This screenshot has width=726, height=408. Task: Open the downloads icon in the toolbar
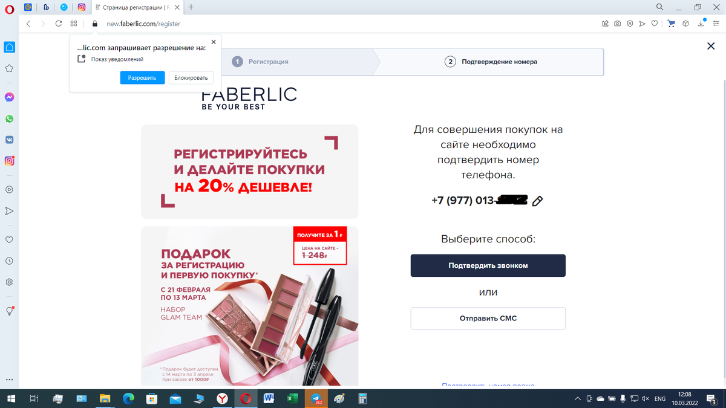tap(701, 23)
